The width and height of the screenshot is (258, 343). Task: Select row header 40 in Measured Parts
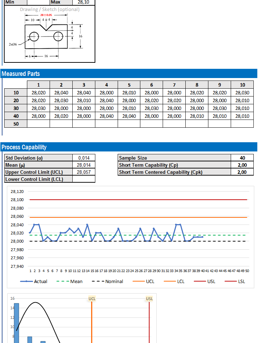coord(16,116)
